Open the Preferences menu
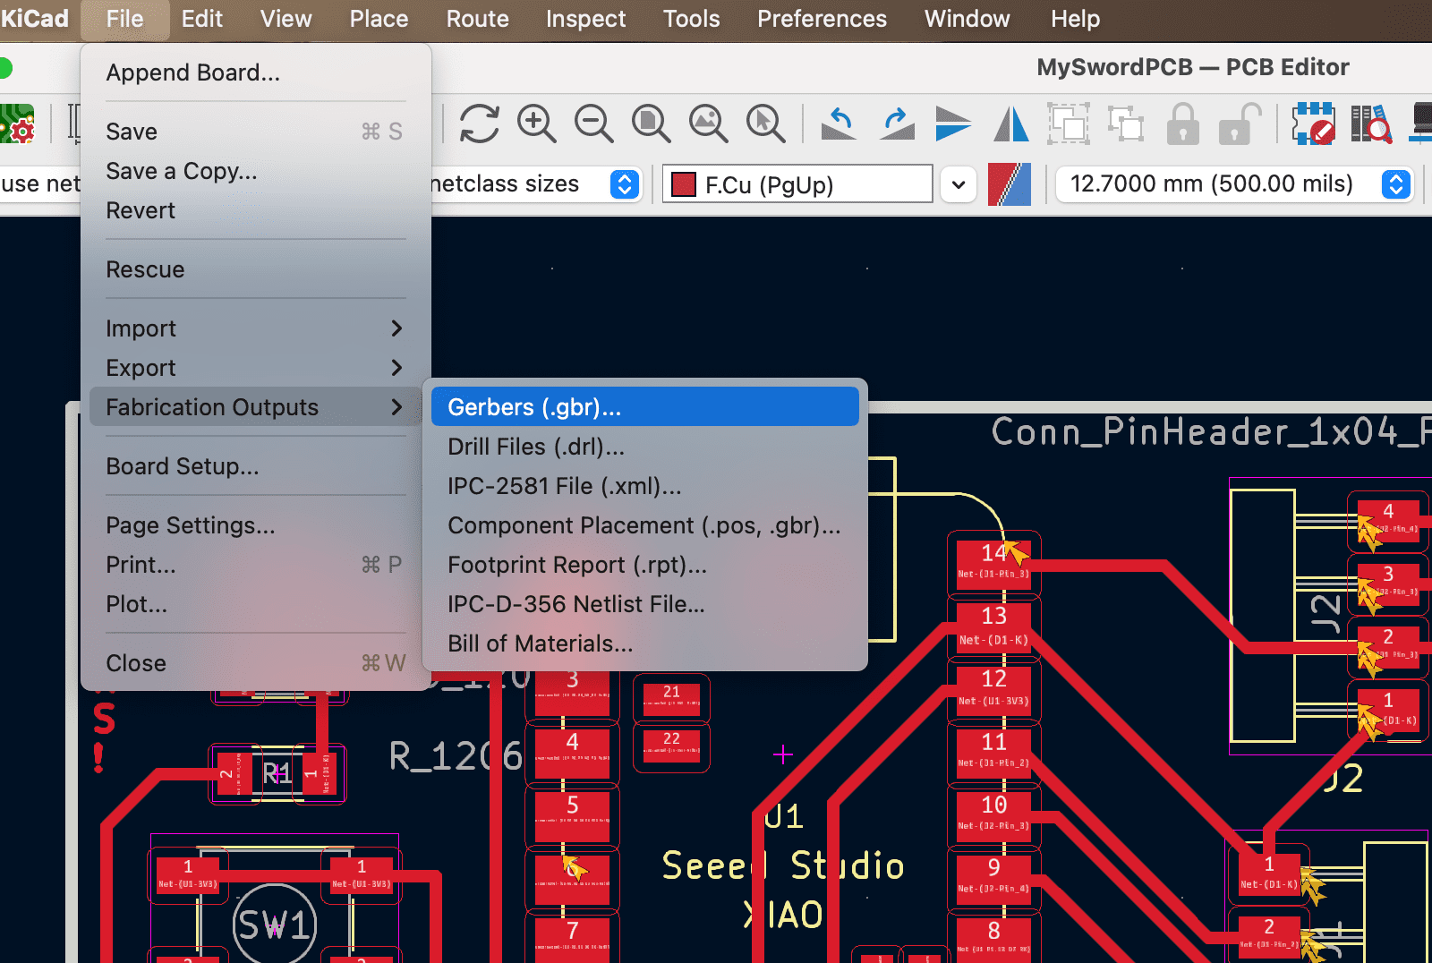 coord(822,19)
